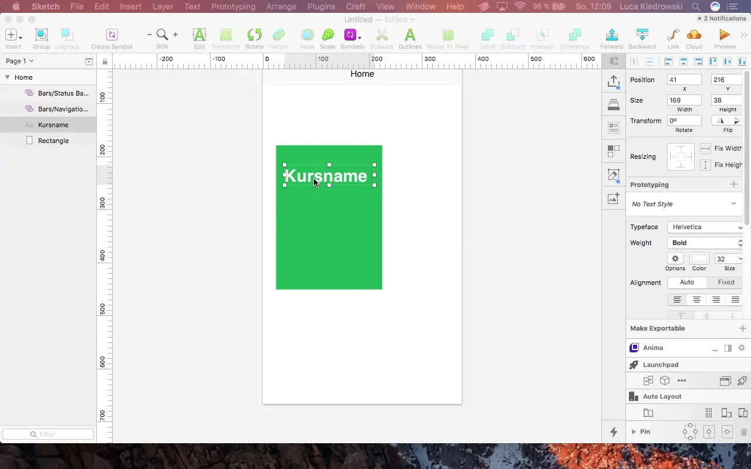Screen dimensions: 751x469
Task: Delete pin with the trash icon
Action: pyautogui.click(x=744, y=432)
